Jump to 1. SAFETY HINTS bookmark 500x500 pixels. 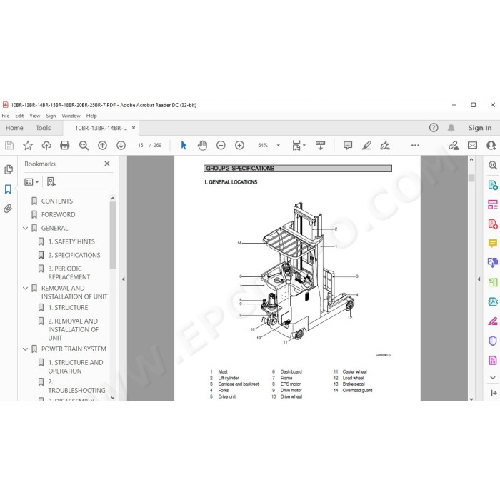71,241
